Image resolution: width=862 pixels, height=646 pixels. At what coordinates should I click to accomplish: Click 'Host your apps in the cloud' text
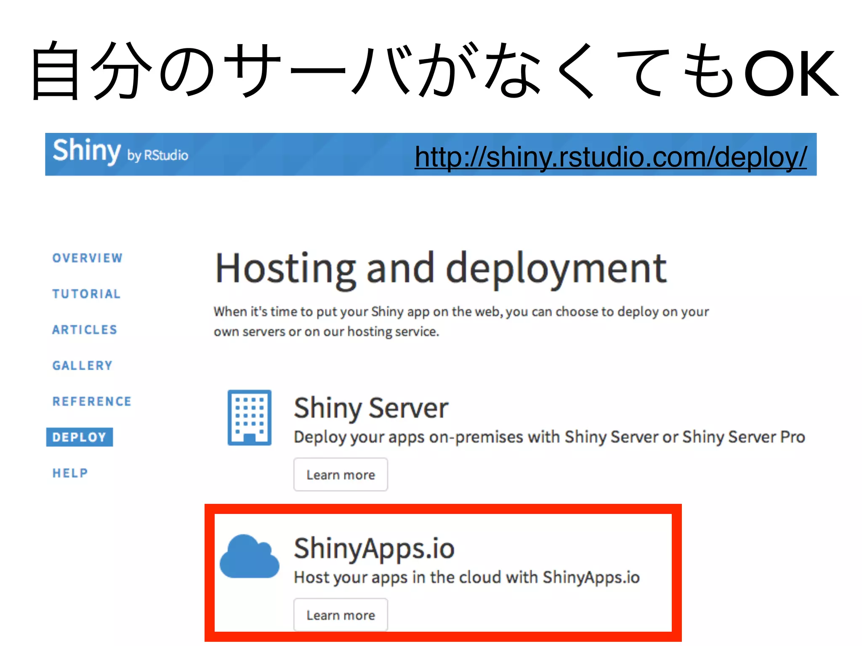[467, 578]
